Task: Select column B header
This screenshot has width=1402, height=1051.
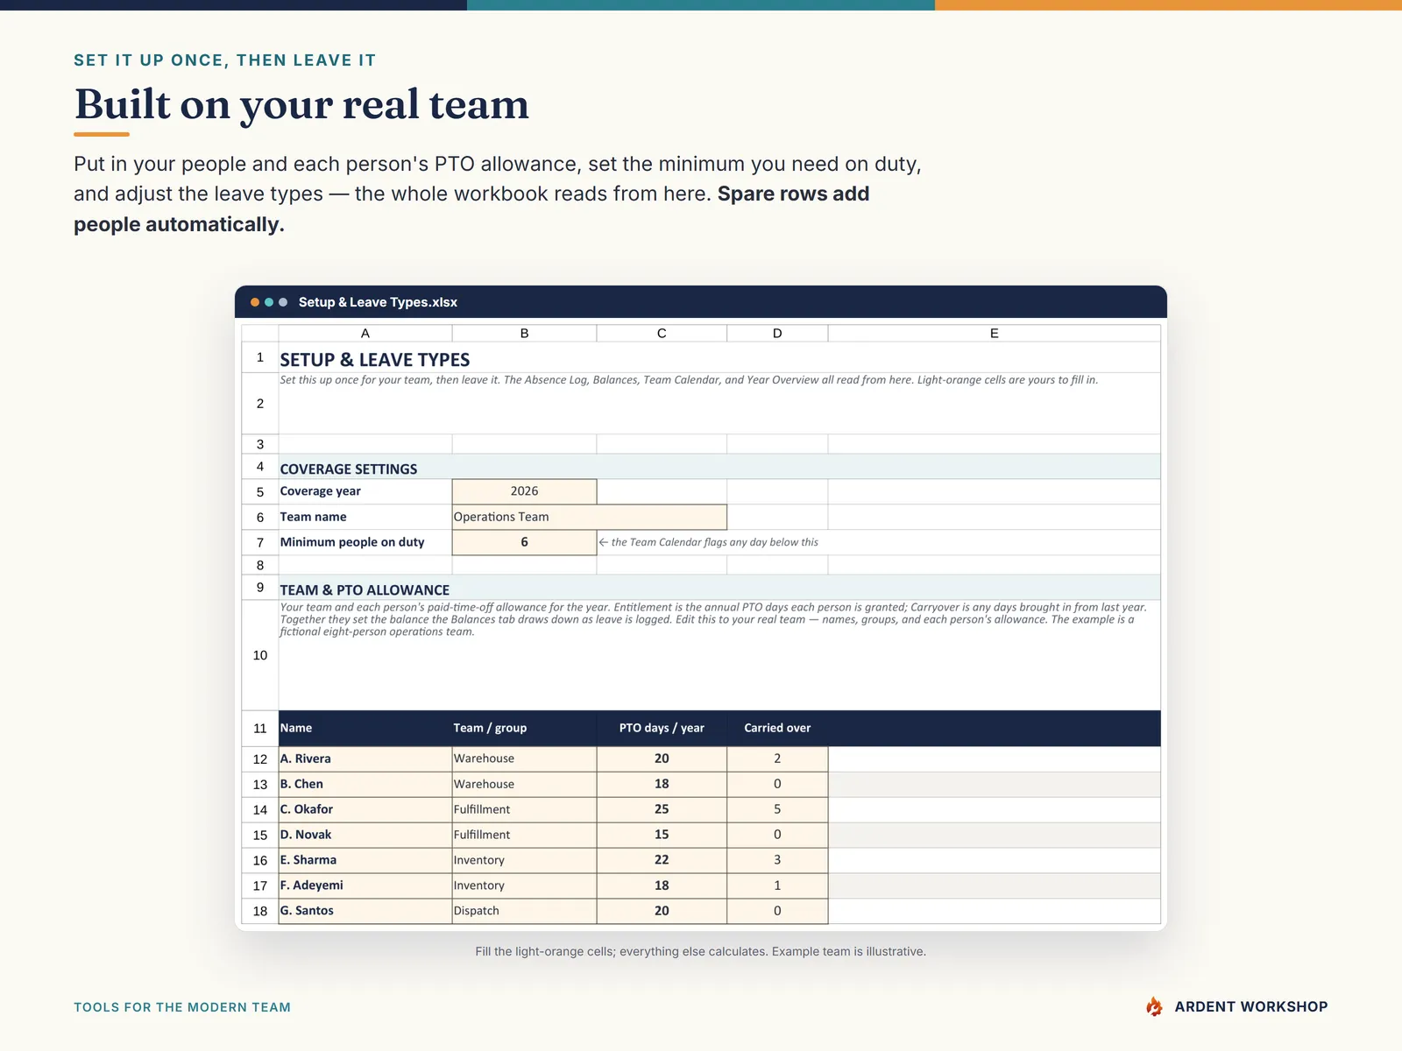Action: [x=524, y=333]
